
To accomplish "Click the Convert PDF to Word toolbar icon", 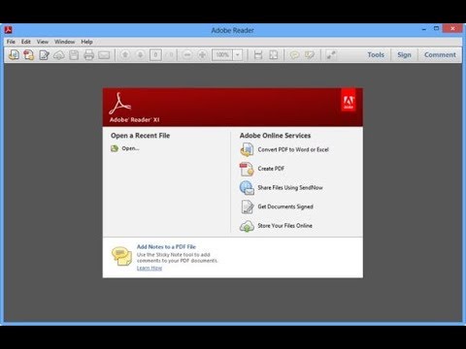I will [x=14, y=55].
